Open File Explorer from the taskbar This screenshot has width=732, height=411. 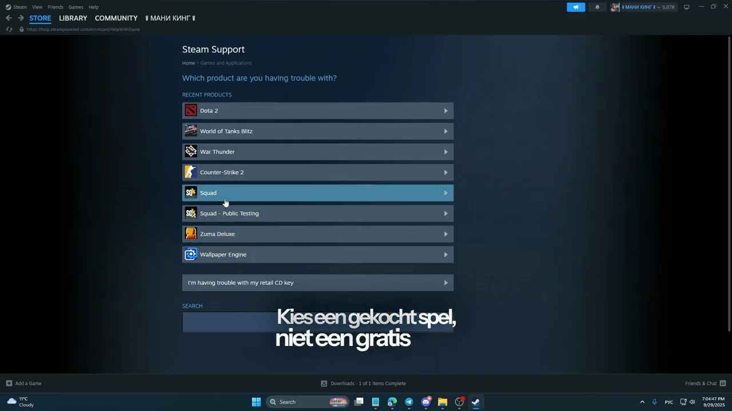442,402
